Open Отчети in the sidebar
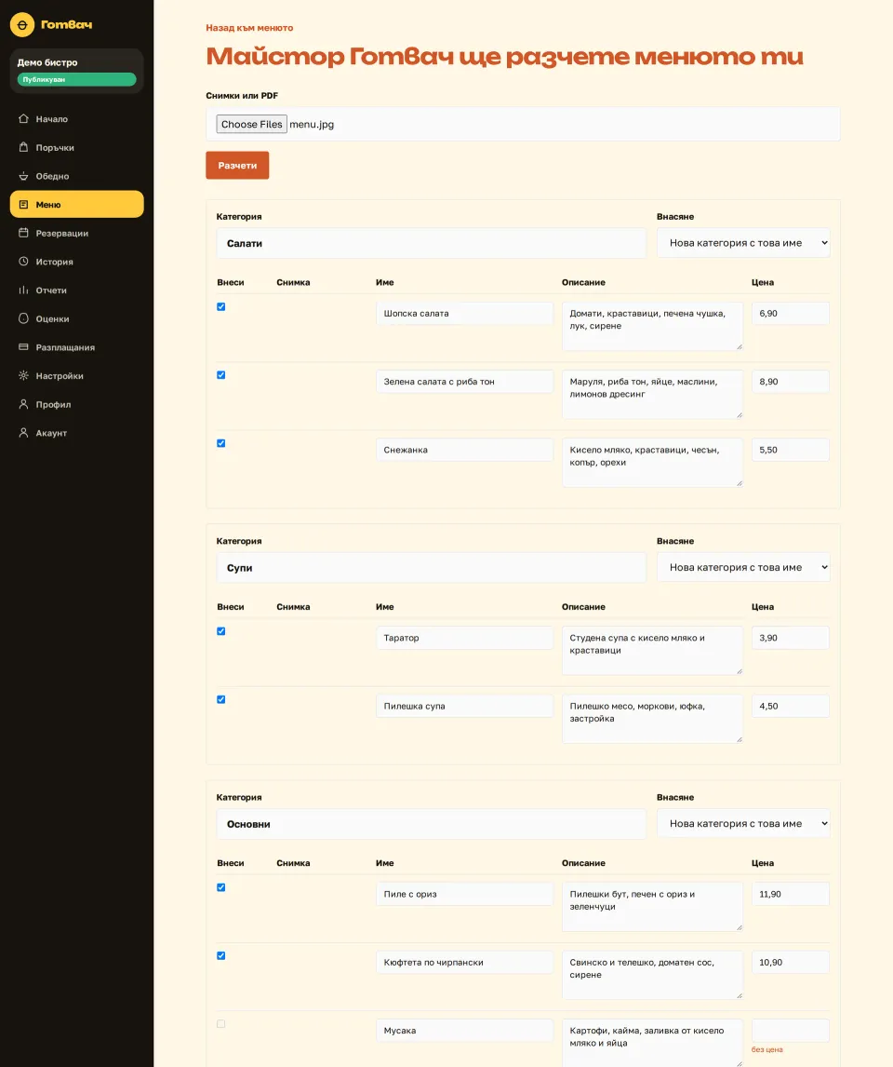 coord(77,290)
